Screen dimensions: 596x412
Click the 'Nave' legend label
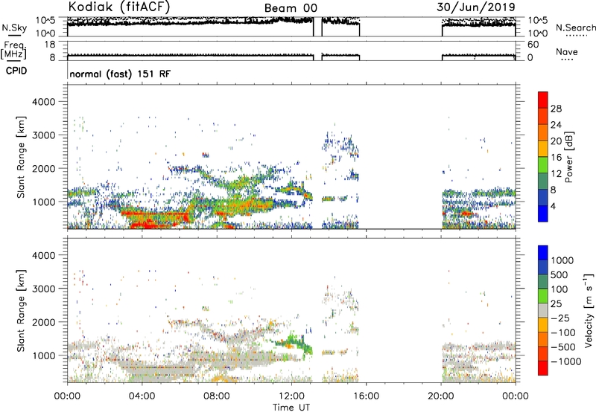coord(567,52)
